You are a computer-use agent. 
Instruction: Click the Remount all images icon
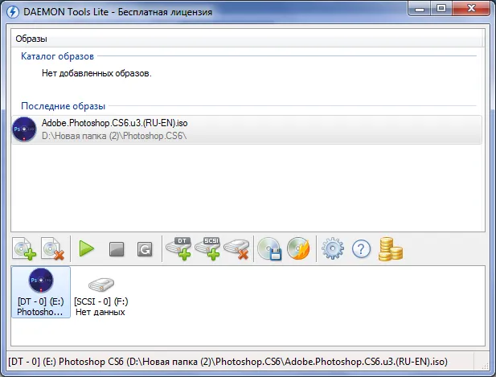coord(145,249)
